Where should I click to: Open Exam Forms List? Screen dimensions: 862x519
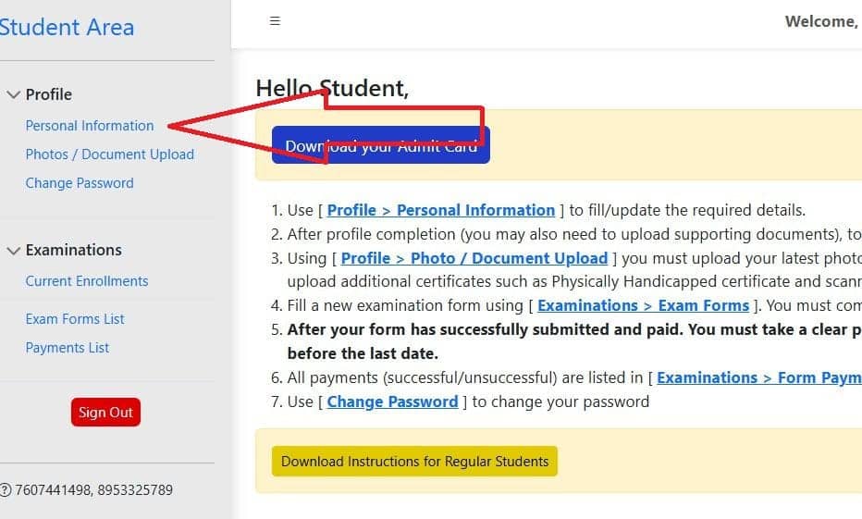pyautogui.click(x=75, y=319)
